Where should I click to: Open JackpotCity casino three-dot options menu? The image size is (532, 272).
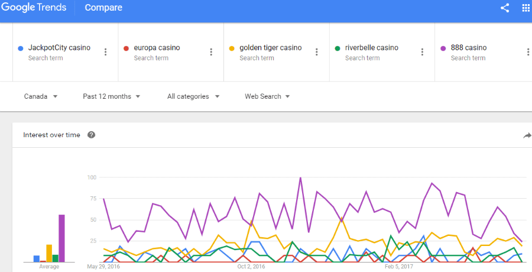(x=106, y=52)
